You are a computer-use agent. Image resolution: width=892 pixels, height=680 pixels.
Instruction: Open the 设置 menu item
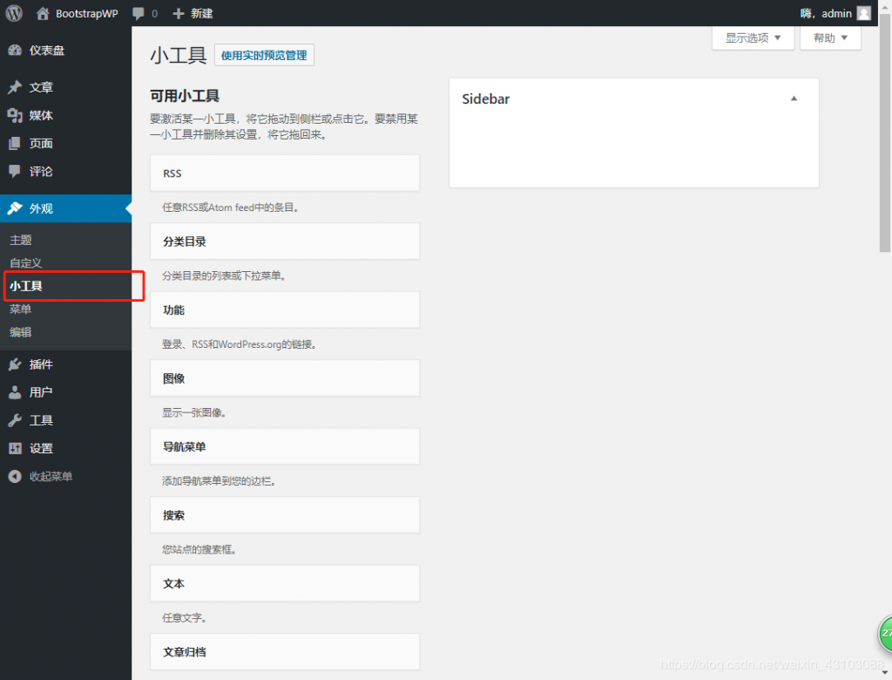tap(65, 448)
